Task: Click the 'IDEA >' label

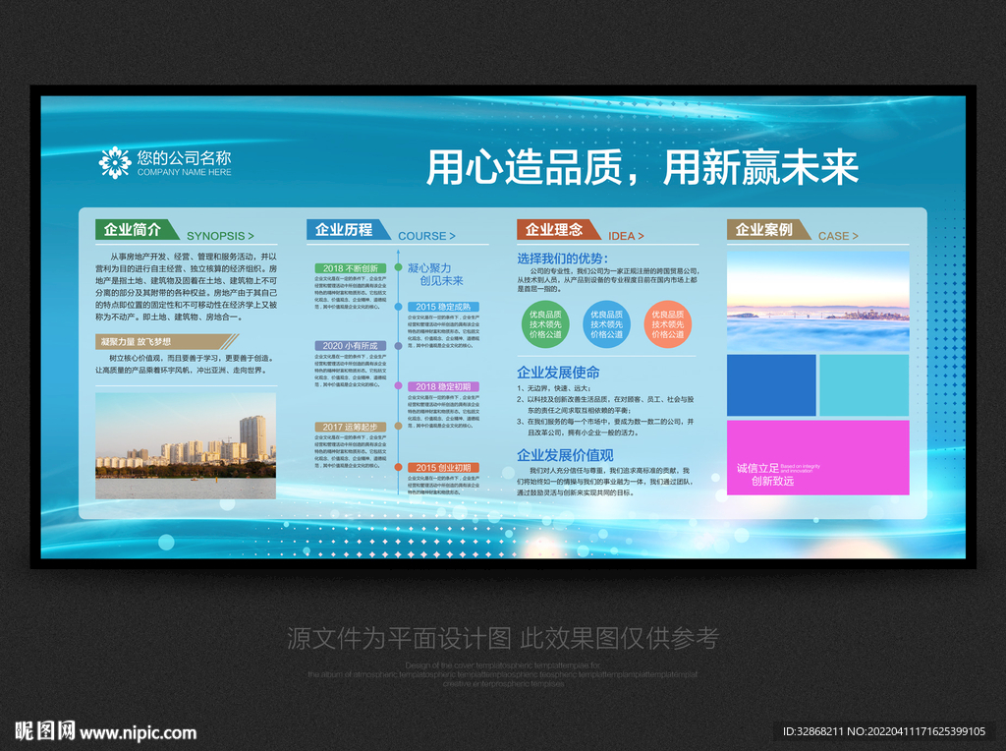Action: [626, 236]
